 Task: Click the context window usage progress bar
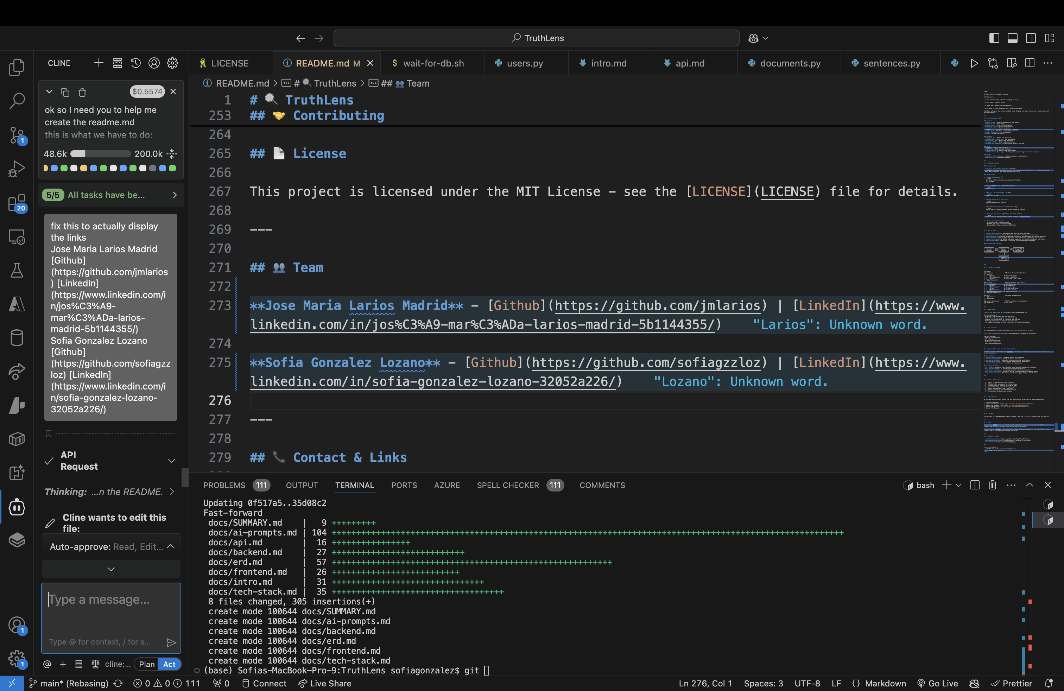(x=101, y=154)
